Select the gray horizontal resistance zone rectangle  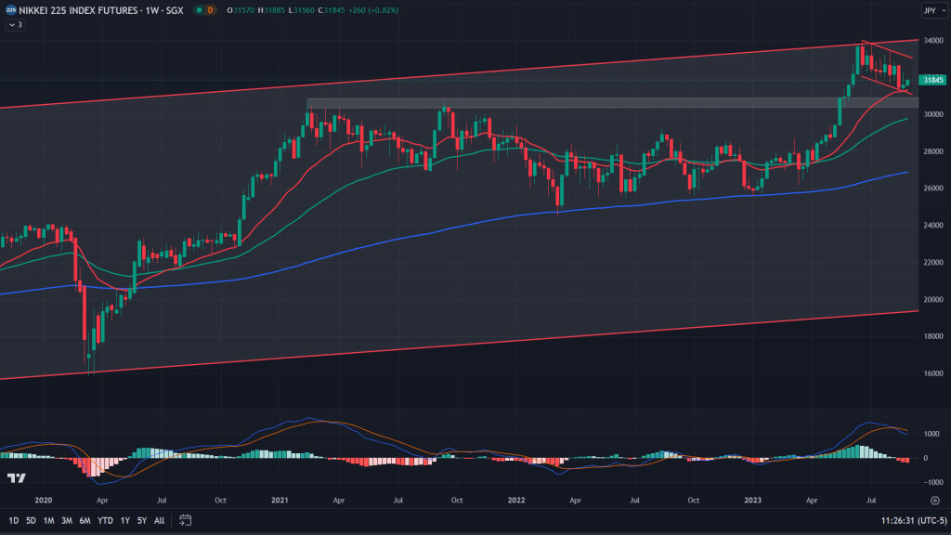coord(557,103)
